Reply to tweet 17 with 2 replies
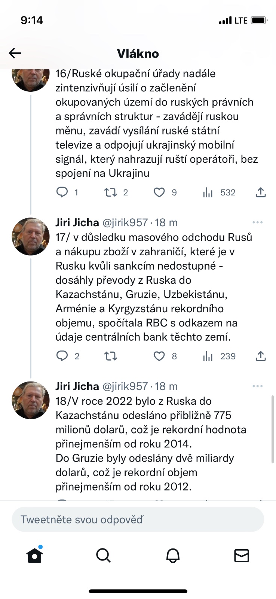 pyautogui.click(x=62, y=356)
